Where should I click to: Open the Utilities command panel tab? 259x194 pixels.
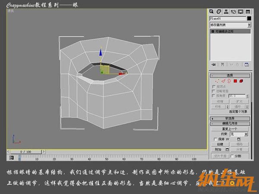pos(248,12)
